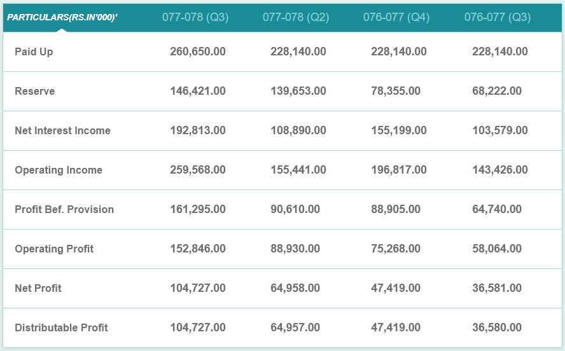This screenshot has width=565, height=351.
Task: Click the PARTICULARS(RS.IN'000)' header
Action: 62,17
